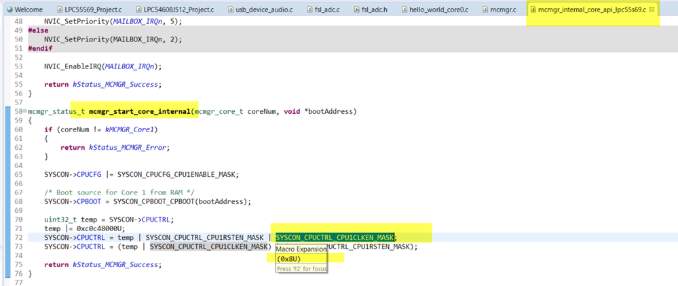Screen dimensions: 678x286
Task: Click the #endif preprocessor directive
Action: click(x=40, y=48)
